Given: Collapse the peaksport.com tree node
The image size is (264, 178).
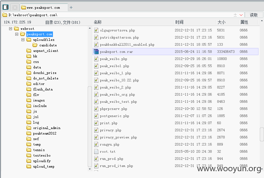Looking at the screenshot, I should (x=17, y=34).
